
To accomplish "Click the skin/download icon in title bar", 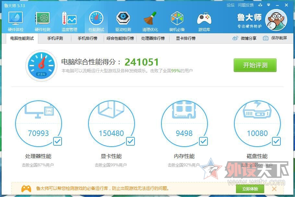I will [x=260, y=5].
